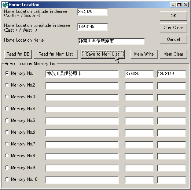Click Read fm DB button
Screen dimensions: 191x190
click(x=18, y=54)
